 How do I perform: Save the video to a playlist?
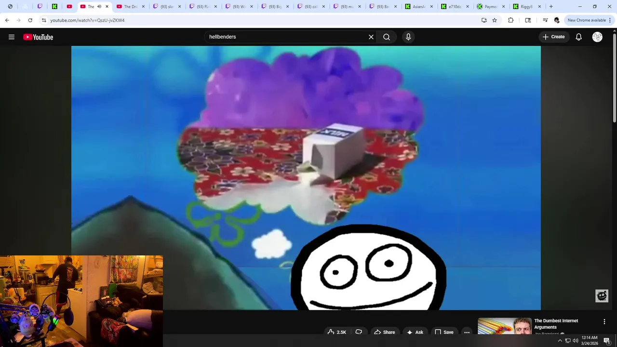[x=444, y=332]
